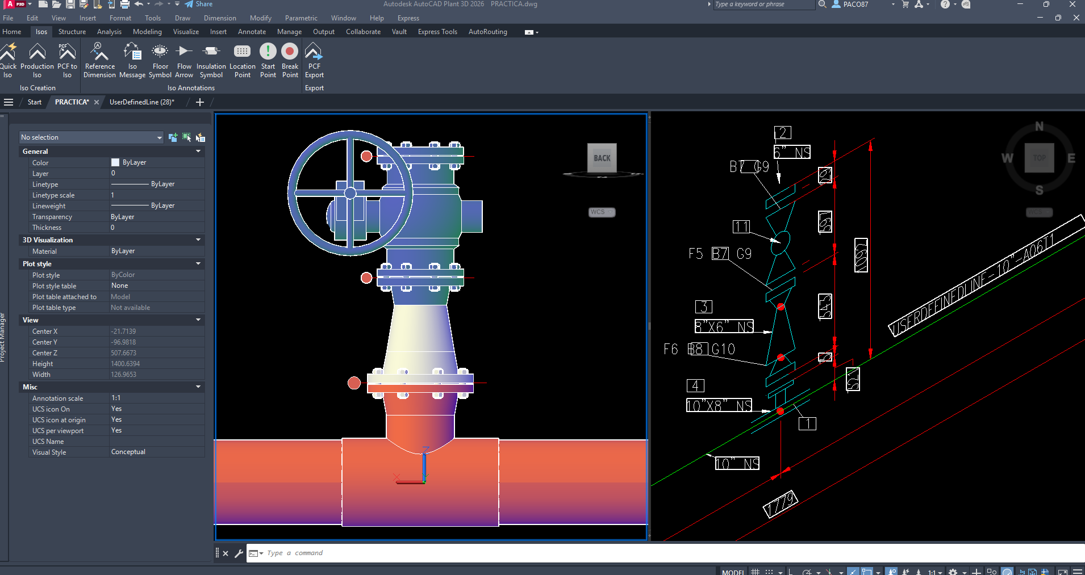Collapse the 3D Visualization section

pos(198,240)
